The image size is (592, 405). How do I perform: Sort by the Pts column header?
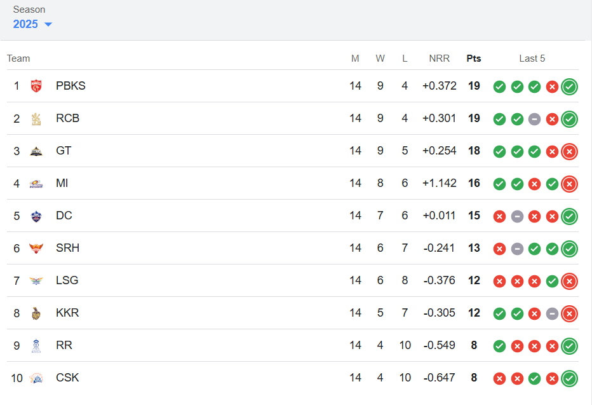474,58
